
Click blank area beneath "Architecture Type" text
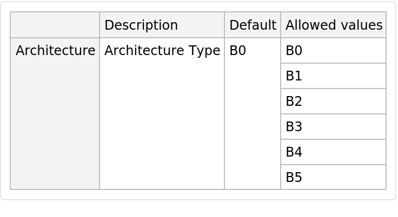[162, 124]
